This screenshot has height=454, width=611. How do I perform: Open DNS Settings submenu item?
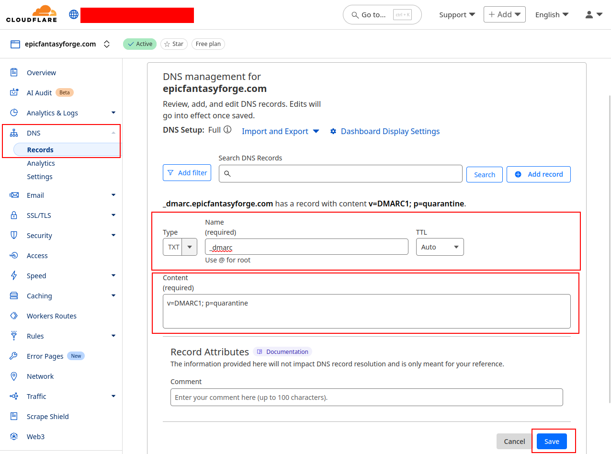[x=40, y=177]
